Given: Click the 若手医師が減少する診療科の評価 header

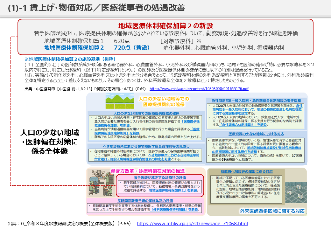Looking at the screenshot, I should pos(160,177).
